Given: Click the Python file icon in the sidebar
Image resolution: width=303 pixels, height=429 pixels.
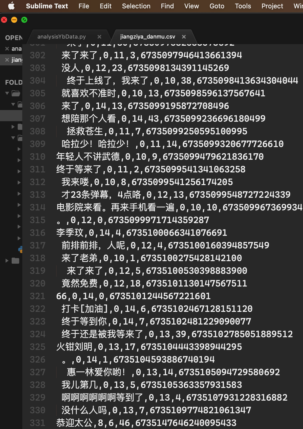Looking at the screenshot, I should (20, 249).
